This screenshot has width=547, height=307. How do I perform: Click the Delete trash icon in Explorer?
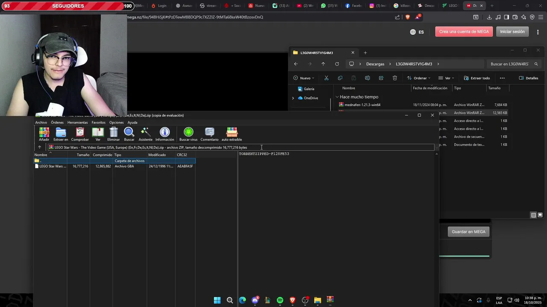(x=395, y=78)
